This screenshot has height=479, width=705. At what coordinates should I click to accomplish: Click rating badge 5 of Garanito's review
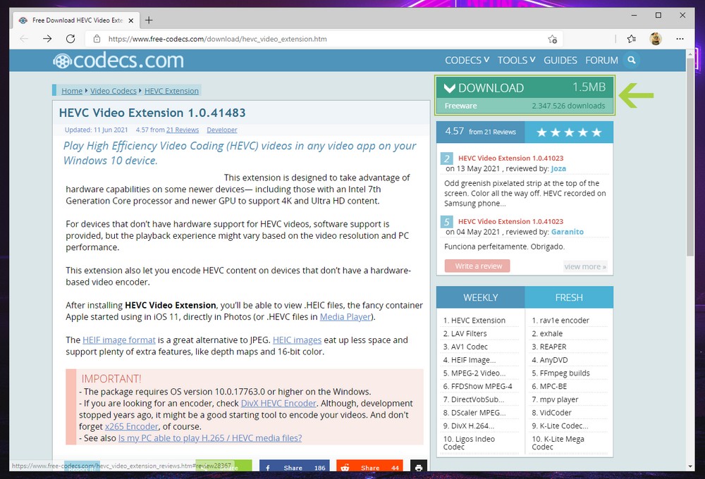[446, 222]
